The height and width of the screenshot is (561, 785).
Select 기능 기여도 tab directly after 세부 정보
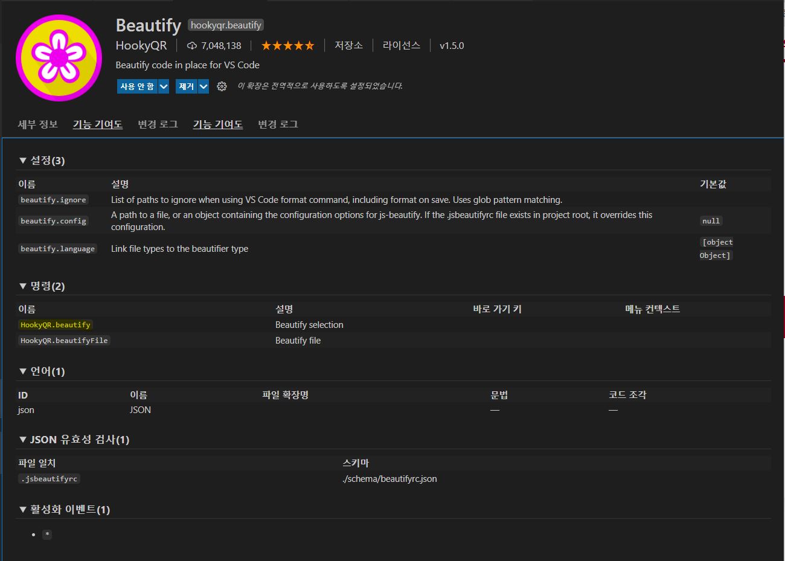98,124
